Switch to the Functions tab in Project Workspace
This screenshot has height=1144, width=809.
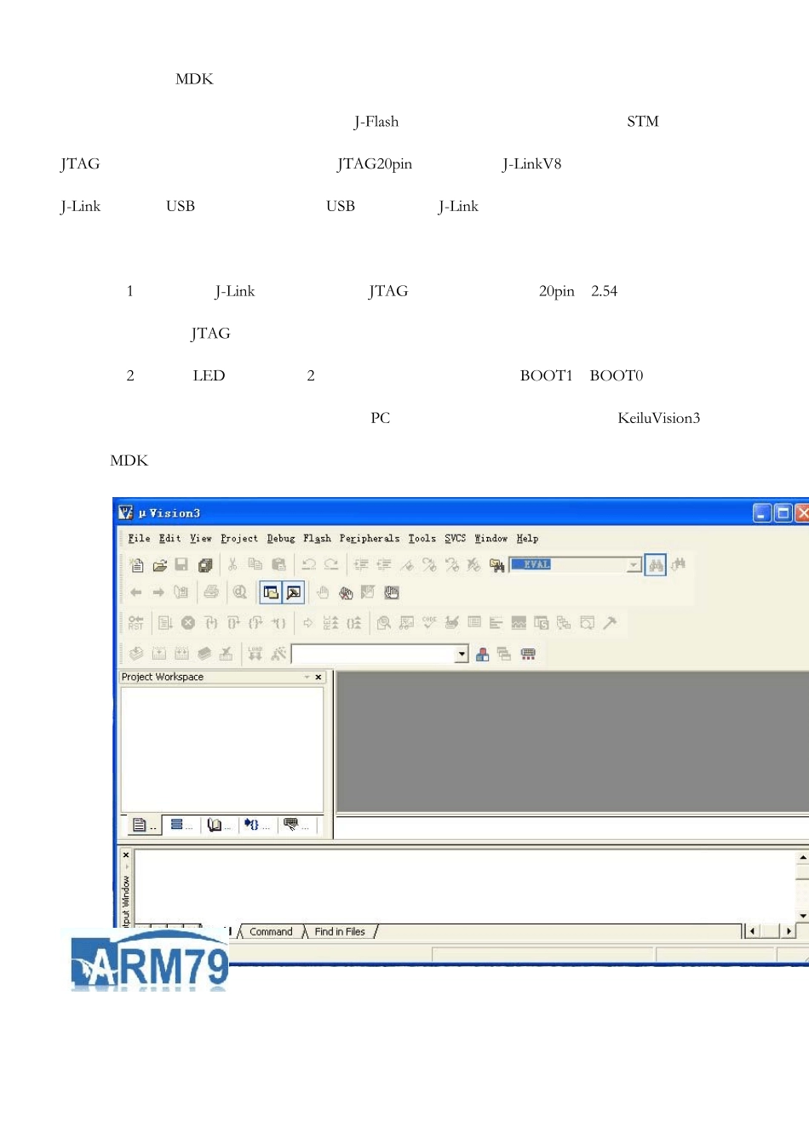256,825
